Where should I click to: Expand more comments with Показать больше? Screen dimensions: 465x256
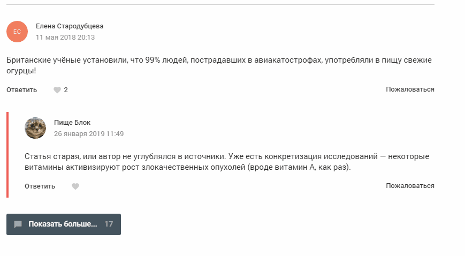(x=63, y=224)
